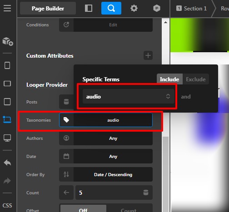
Task: Choose the Exclude toggle option
Action: [x=196, y=79]
